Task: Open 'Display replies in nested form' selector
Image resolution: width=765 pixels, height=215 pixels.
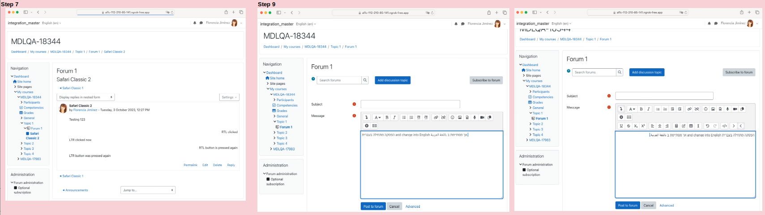Action: point(85,97)
